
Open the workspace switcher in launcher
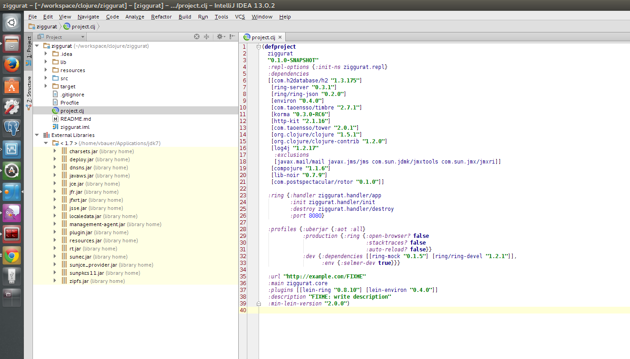[12, 298]
